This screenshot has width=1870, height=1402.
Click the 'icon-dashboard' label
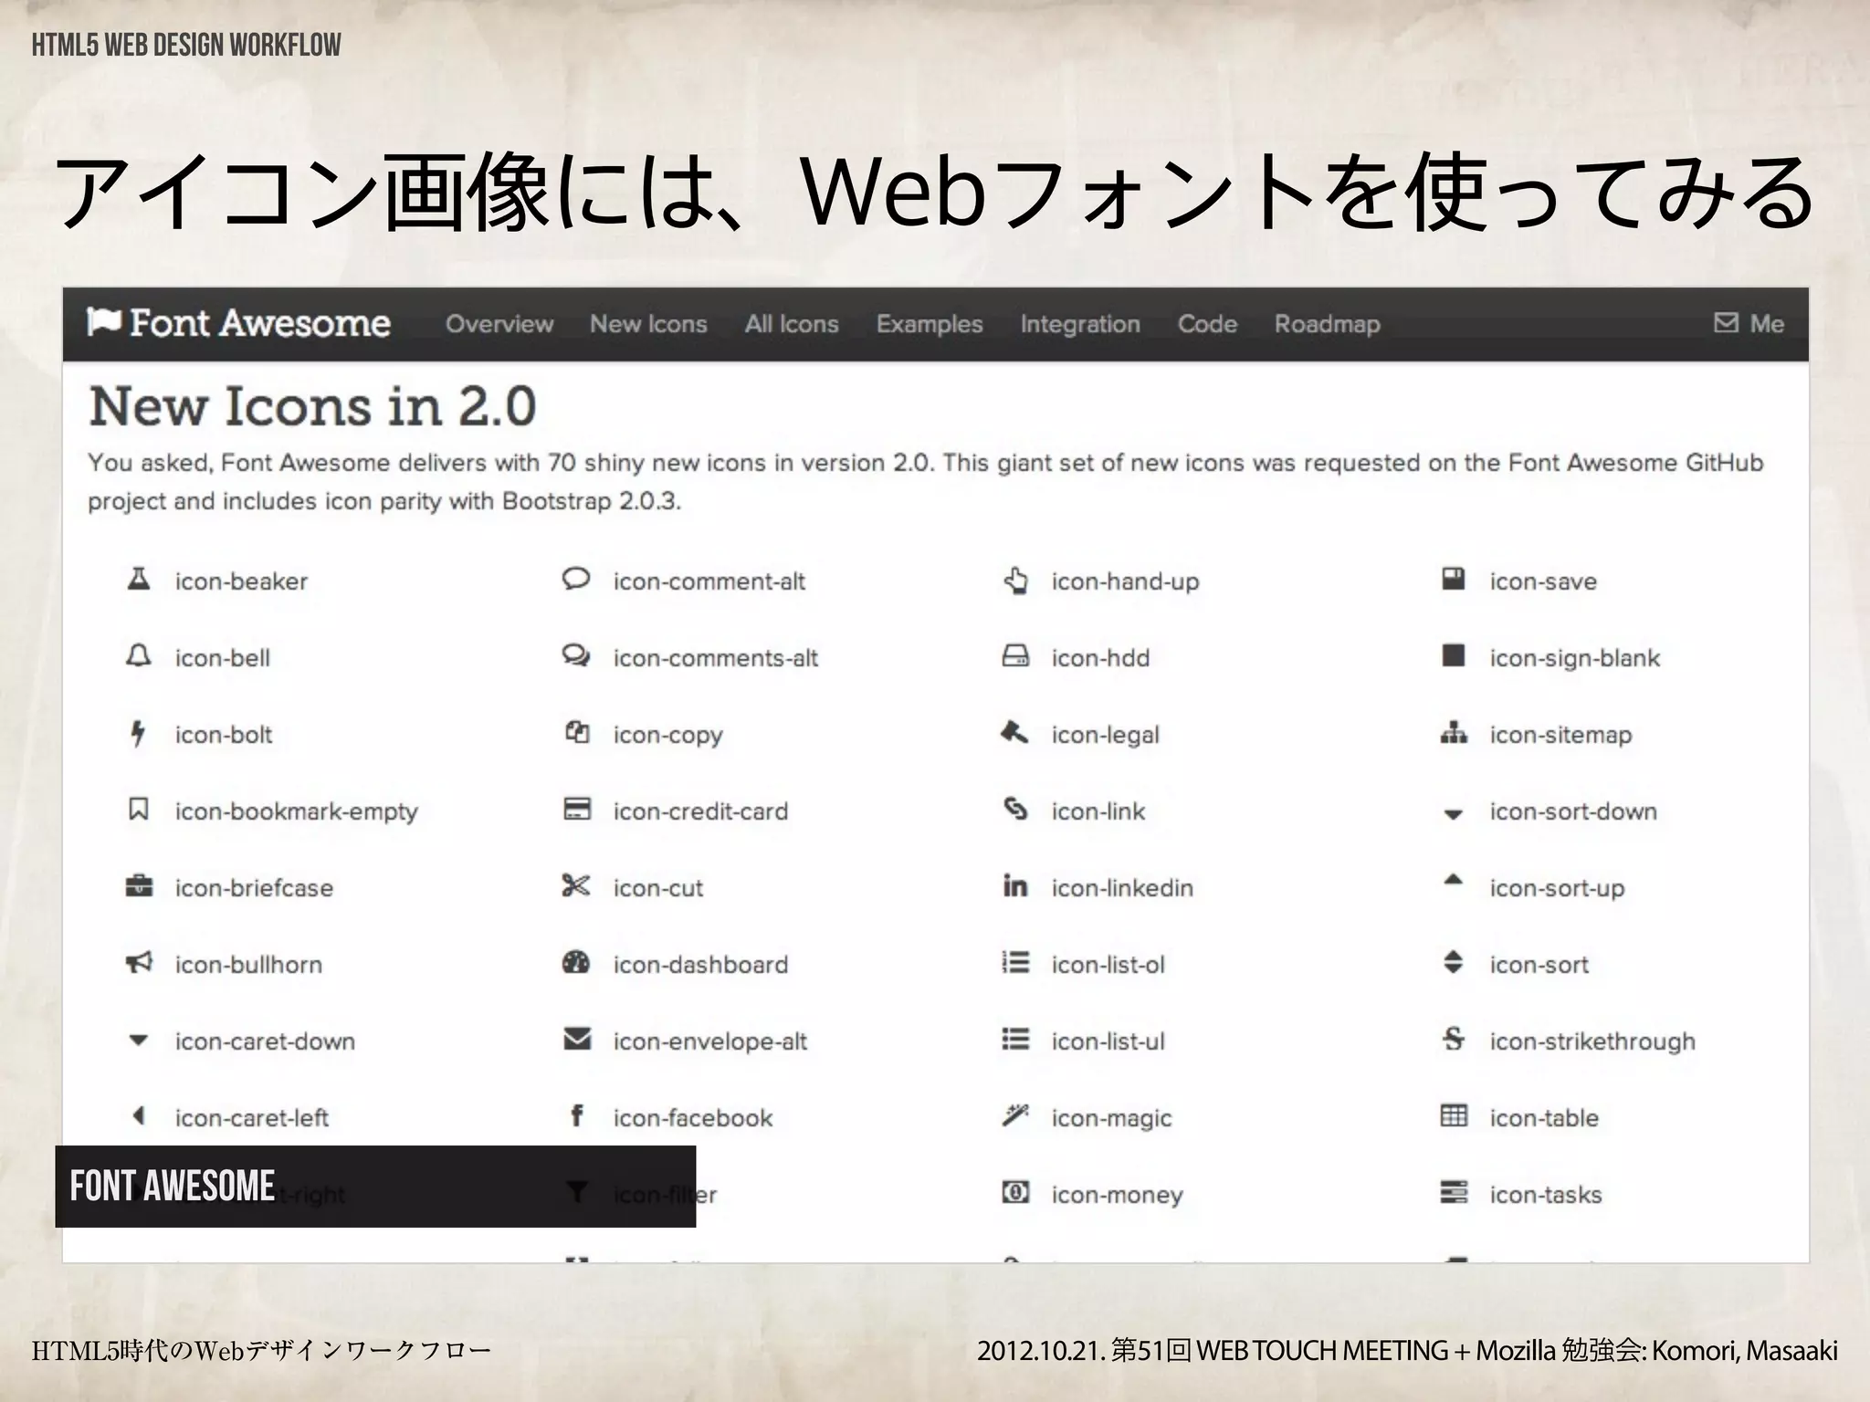(x=700, y=965)
